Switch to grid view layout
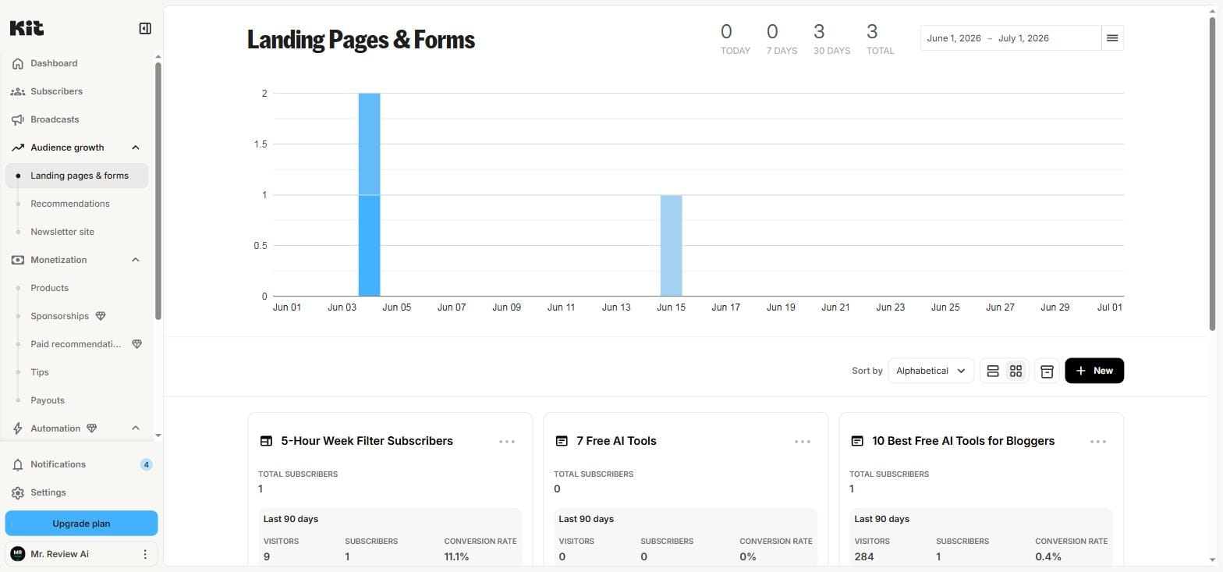 [x=1016, y=371]
